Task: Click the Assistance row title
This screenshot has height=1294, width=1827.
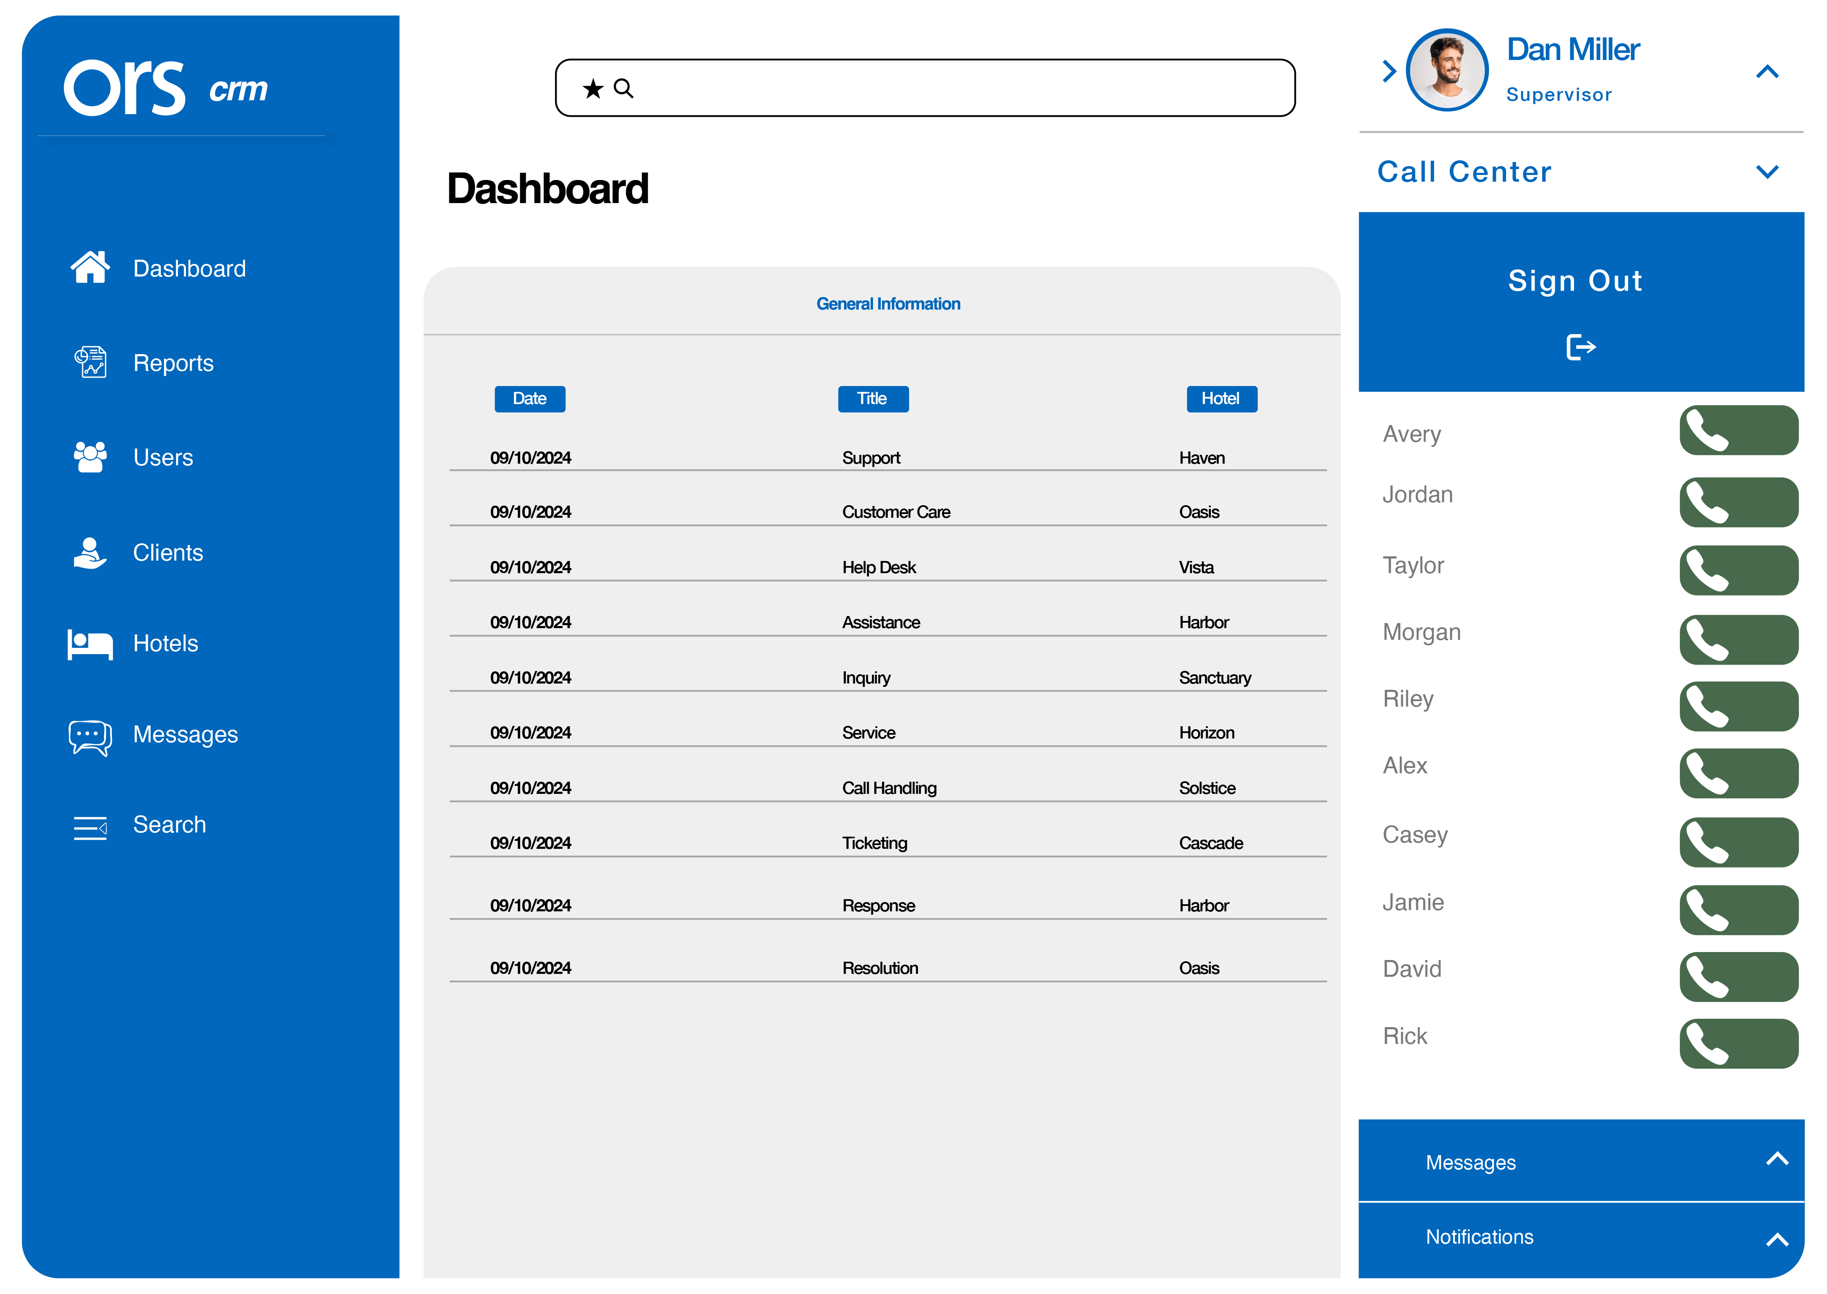Action: [881, 622]
